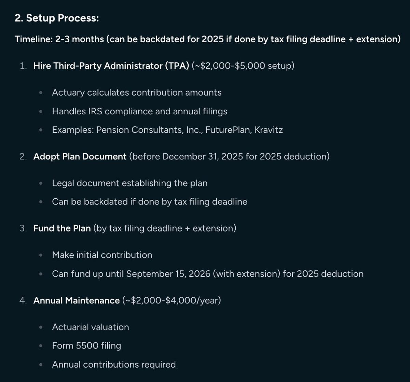Image resolution: width=410 pixels, height=382 pixels.
Task: Click the "Fund the Plan" bold text
Action: 62,228
